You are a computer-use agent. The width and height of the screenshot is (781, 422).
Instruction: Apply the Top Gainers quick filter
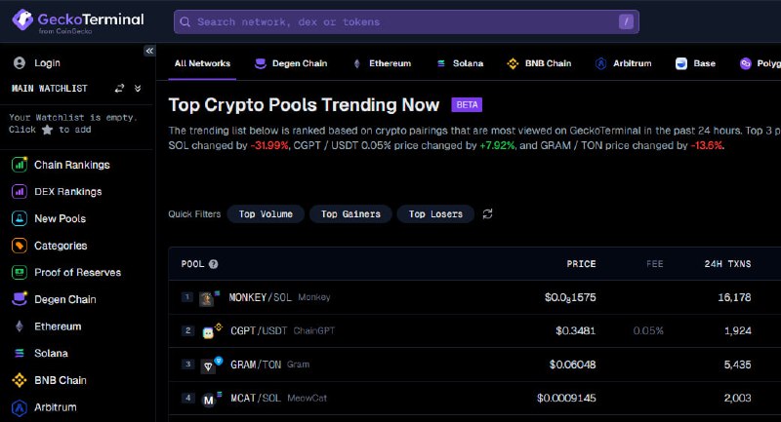pyautogui.click(x=350, y=213)
